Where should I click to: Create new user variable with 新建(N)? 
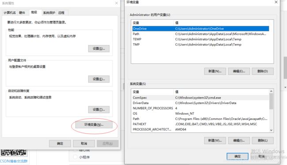click(215, 71)
